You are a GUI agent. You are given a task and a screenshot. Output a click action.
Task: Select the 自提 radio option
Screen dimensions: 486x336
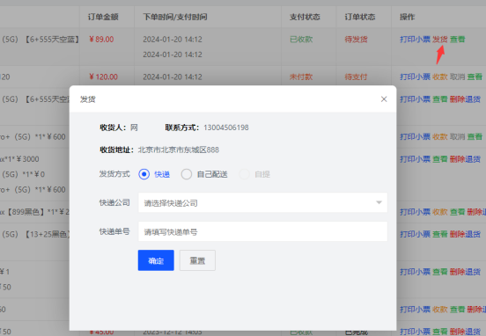[x=244, y=174]
